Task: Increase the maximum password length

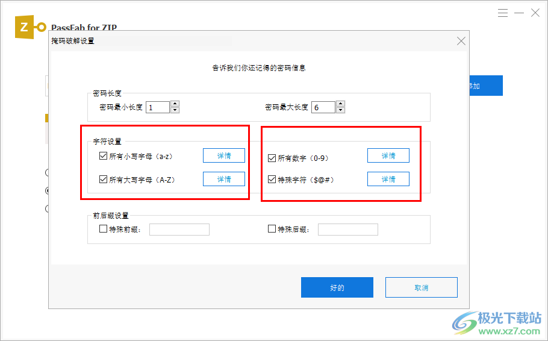Action: (340, 104)
